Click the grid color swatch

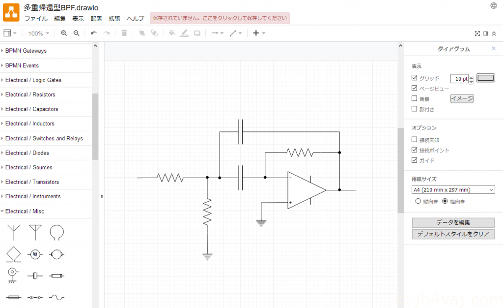486,78
